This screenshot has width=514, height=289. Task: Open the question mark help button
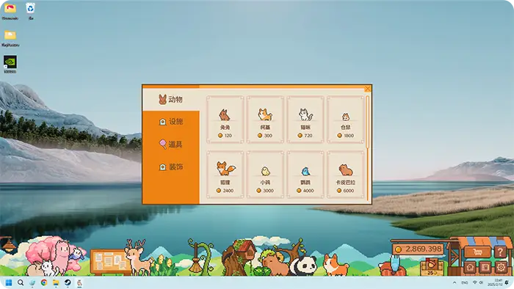[500, 252]
